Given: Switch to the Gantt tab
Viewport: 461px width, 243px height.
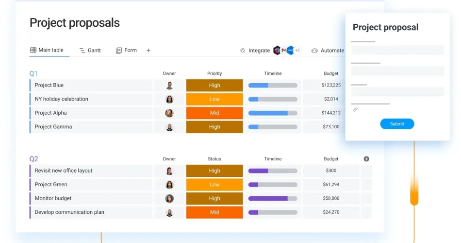Looking at the screenshot, I should (x=90, y=51).
